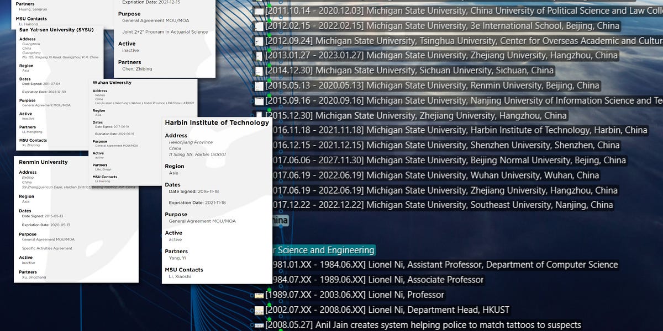The height and width of the screenshot is (331, 663).
Task: Click Date Signed: 2011-07-04 in Sun Yat-sen card
Action: point(41,84)
